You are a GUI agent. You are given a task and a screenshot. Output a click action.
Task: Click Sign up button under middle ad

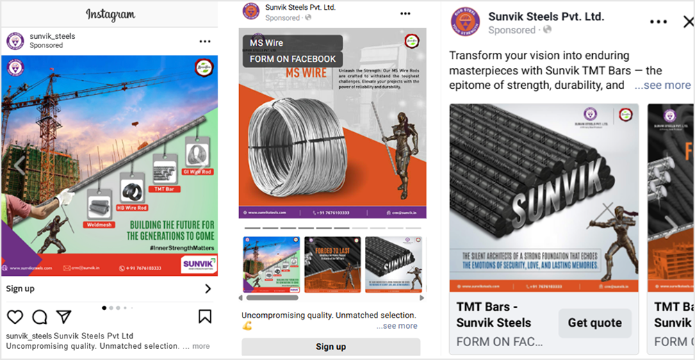331,347
